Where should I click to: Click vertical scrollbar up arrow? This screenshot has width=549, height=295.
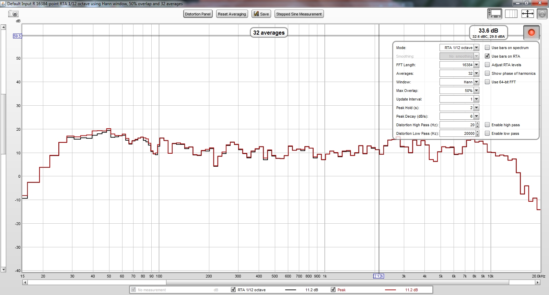3,27
